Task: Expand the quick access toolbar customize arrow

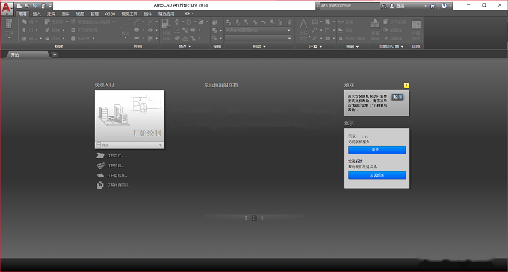Action: coord(50,6)
